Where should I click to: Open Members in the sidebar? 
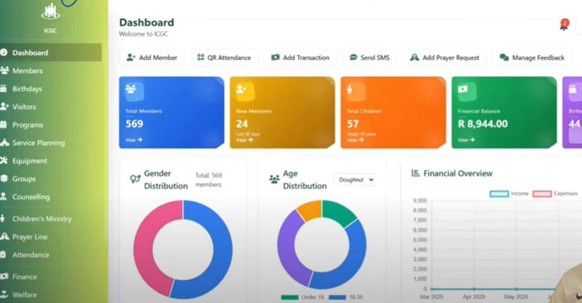[27, 71]
